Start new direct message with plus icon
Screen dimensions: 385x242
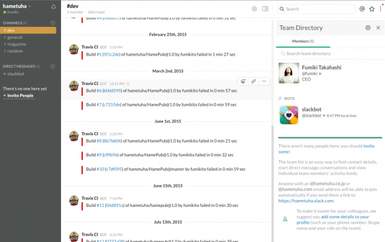tap(53, 66)
